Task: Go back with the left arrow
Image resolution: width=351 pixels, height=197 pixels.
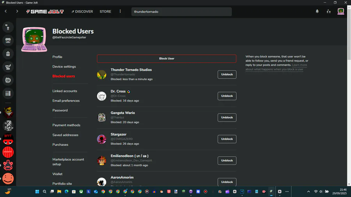Action: click(6, 11)
